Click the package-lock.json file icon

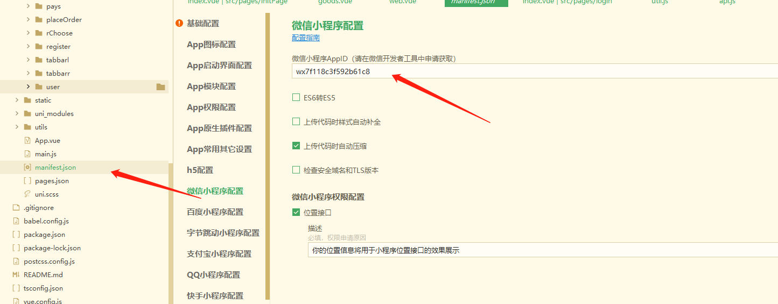tap(16, 248)
